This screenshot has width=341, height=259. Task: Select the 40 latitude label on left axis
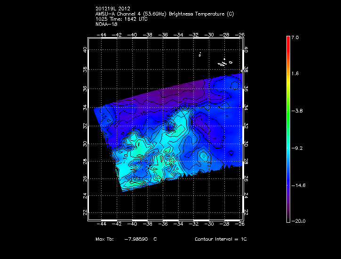click(x=85, y=50)
